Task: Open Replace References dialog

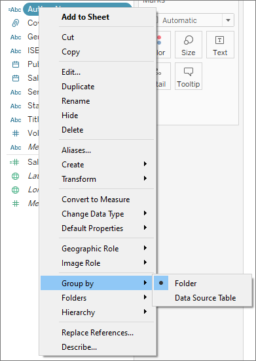Action: [97, 333]
